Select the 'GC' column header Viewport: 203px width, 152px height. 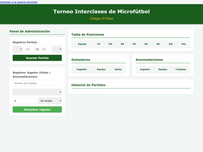tap(158, 44)
